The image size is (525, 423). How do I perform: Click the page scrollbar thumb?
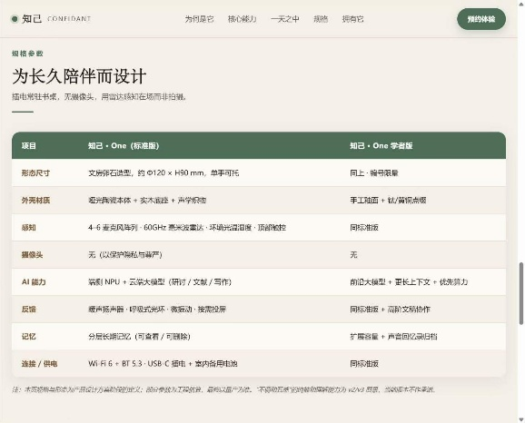(521, 293)
